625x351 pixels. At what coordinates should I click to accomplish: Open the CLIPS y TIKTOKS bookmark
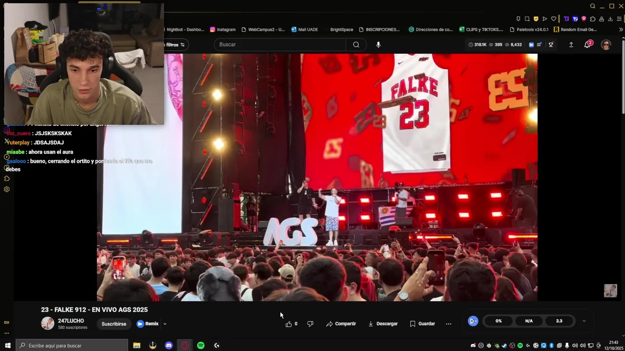point(482,29)
